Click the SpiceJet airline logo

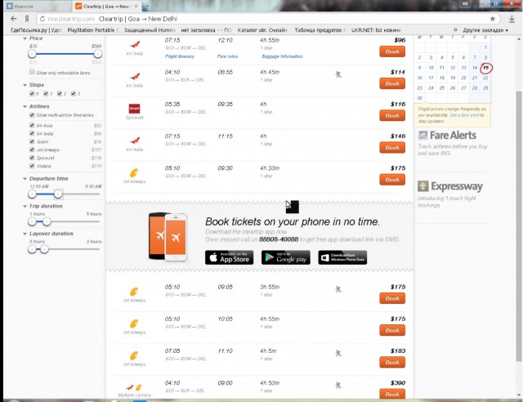coord(137,109)
